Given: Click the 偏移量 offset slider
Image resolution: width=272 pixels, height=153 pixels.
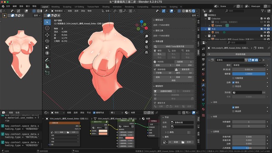Looking at the screenshot, I should tap(249, 74).
